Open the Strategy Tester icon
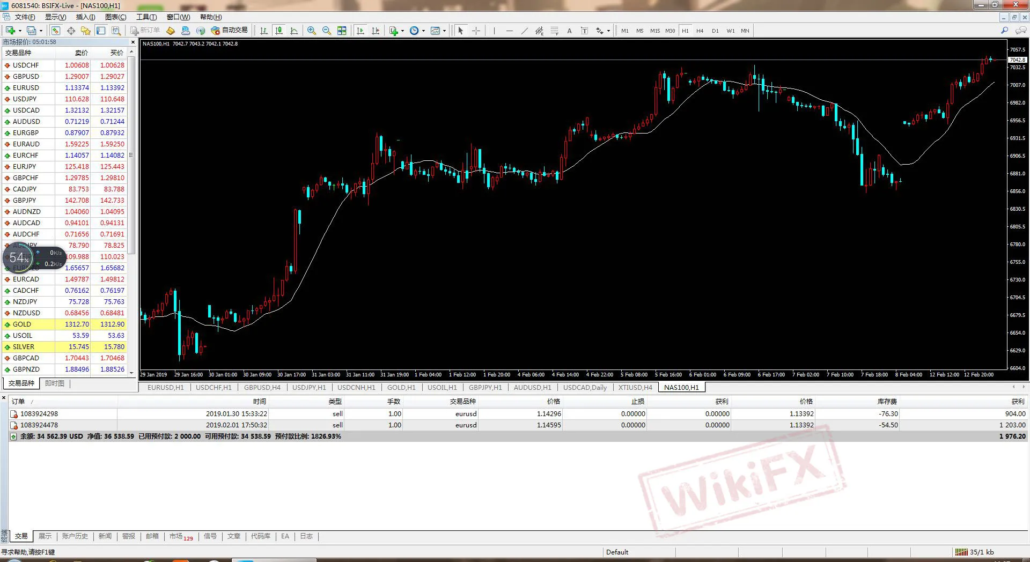 pyautogui.click(x=116, y=31)
